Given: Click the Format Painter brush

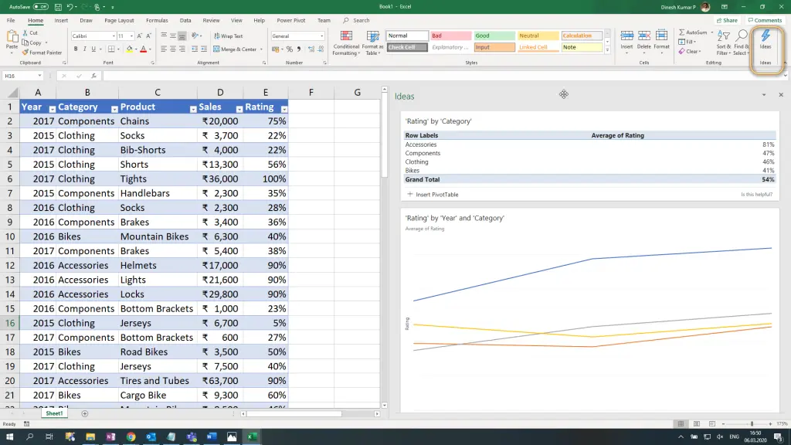Looking at the screenshot, I should tap(26, 53).
